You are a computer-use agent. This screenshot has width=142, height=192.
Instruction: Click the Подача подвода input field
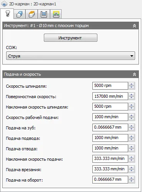pos(110,138)
